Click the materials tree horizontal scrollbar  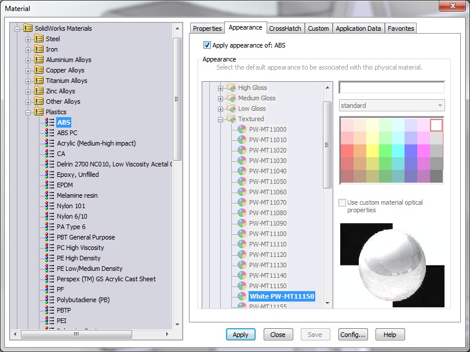coord(76,334)
